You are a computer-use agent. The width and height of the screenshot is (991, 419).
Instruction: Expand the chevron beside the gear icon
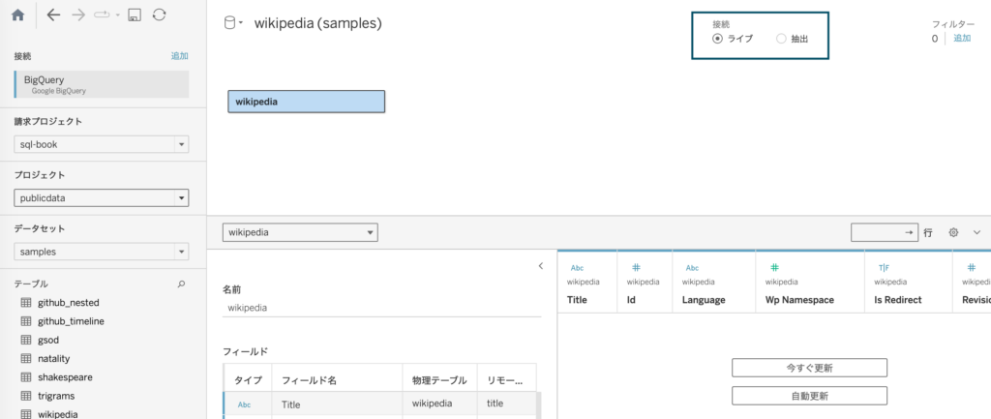[976, 232]
